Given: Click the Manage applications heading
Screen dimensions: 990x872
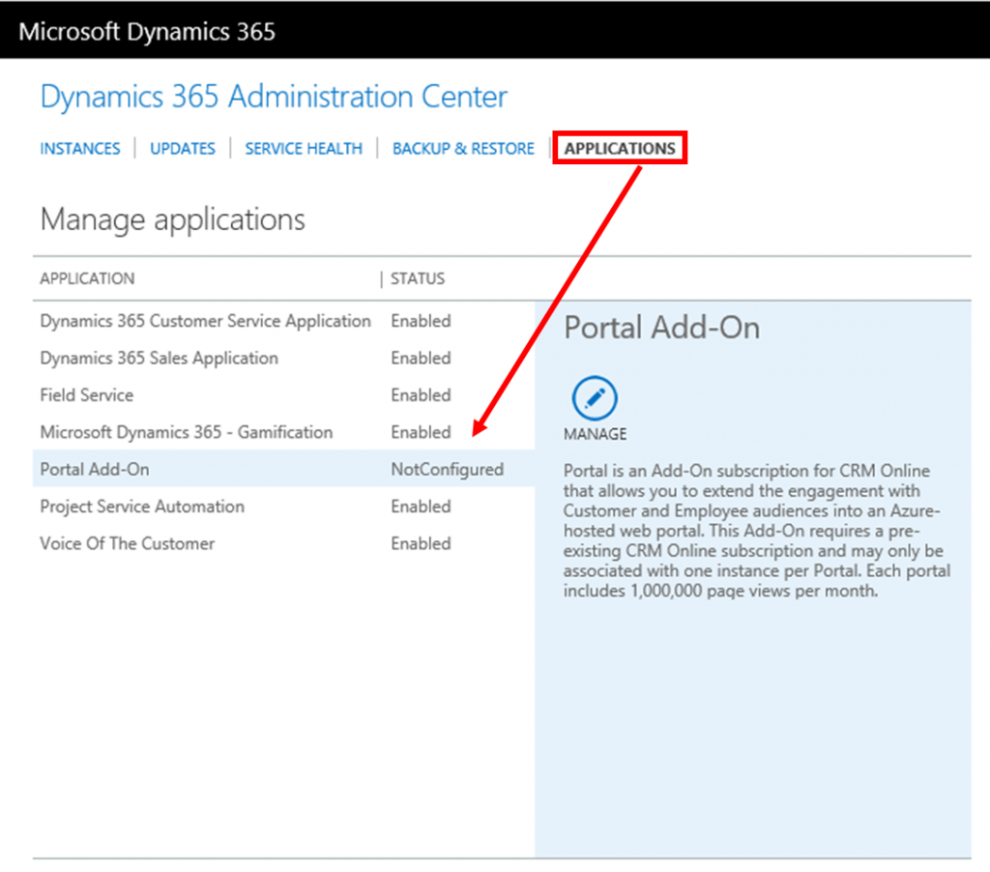Looking at the screenshot, I should 172,219.
